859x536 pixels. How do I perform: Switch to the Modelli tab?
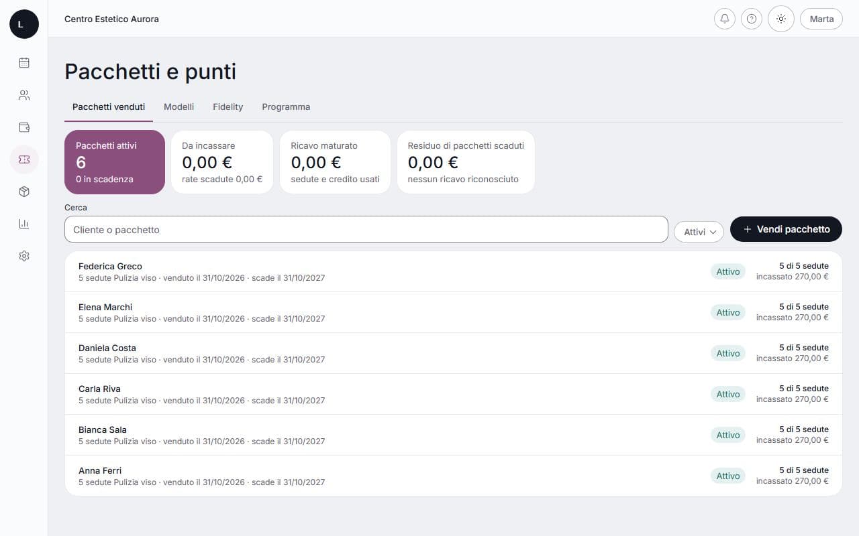pyautogui.click(x=179, y=107)
